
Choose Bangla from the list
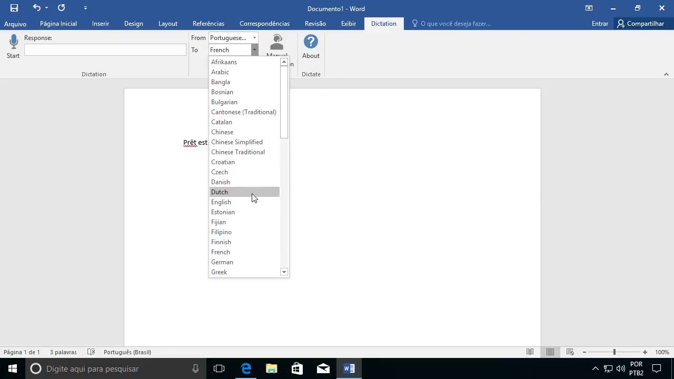pos(244,82)
